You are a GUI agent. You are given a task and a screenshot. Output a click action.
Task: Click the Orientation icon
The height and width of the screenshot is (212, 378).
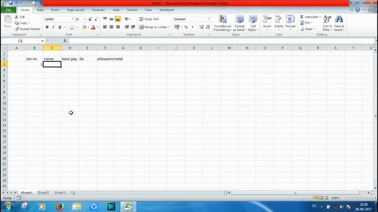(x=127, y=19)
